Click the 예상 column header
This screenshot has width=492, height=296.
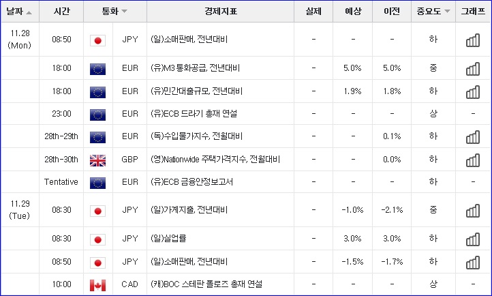[353, 12]
